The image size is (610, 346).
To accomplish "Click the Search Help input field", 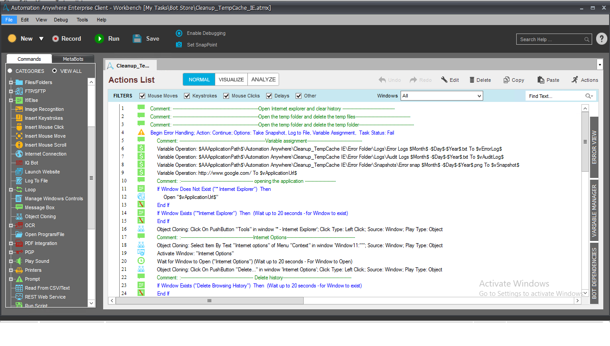I will (551, 39).
